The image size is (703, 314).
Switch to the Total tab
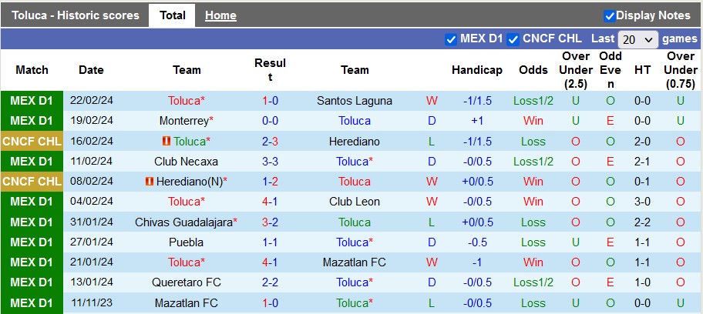(172, 15)
